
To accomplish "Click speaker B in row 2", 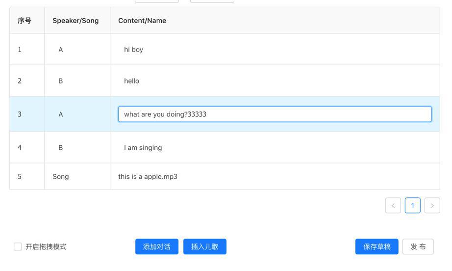I will tap(60, 81).
